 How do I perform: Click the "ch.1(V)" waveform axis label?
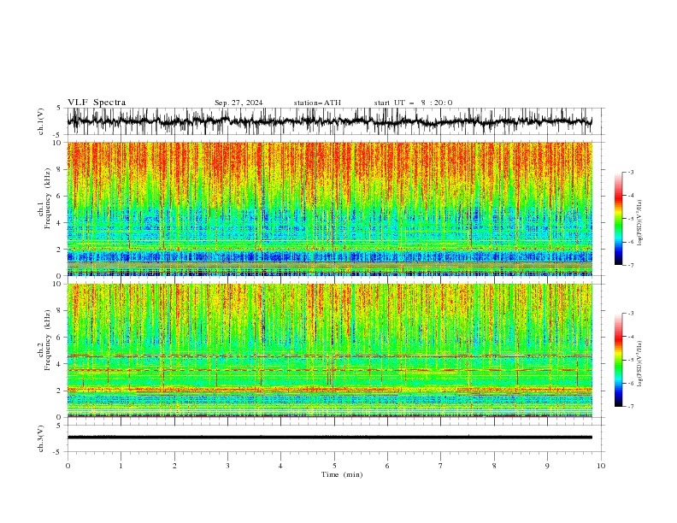pos(41,121)
